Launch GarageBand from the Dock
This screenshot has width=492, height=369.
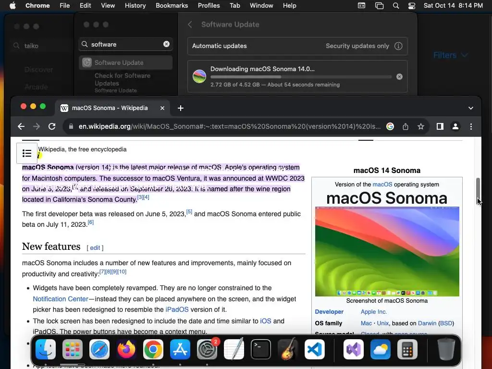[288, 349]
